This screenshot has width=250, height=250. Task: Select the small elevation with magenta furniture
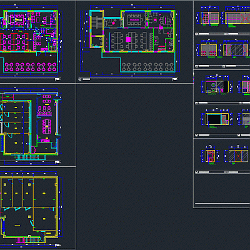pyautogui.click(x=211, y=156)
